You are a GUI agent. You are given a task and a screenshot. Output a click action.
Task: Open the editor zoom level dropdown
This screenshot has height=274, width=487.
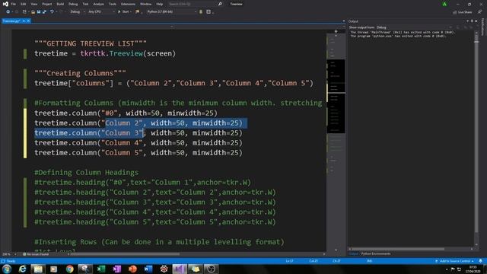(8, 254)
